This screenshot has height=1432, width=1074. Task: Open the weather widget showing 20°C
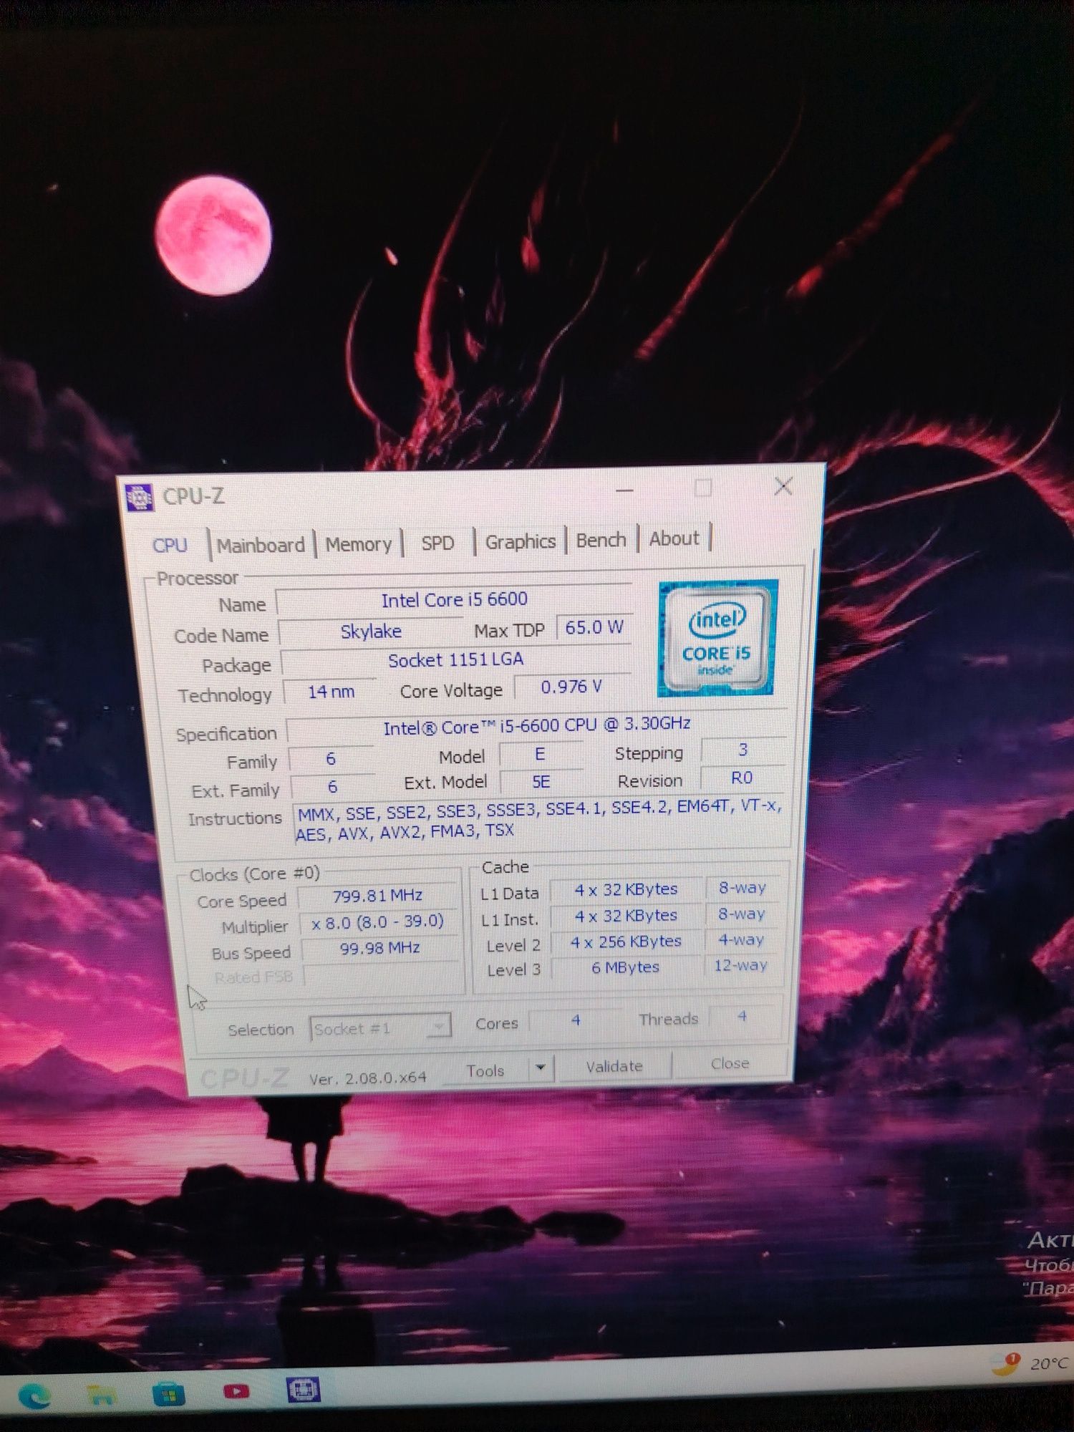[x=1031, y=1363]
